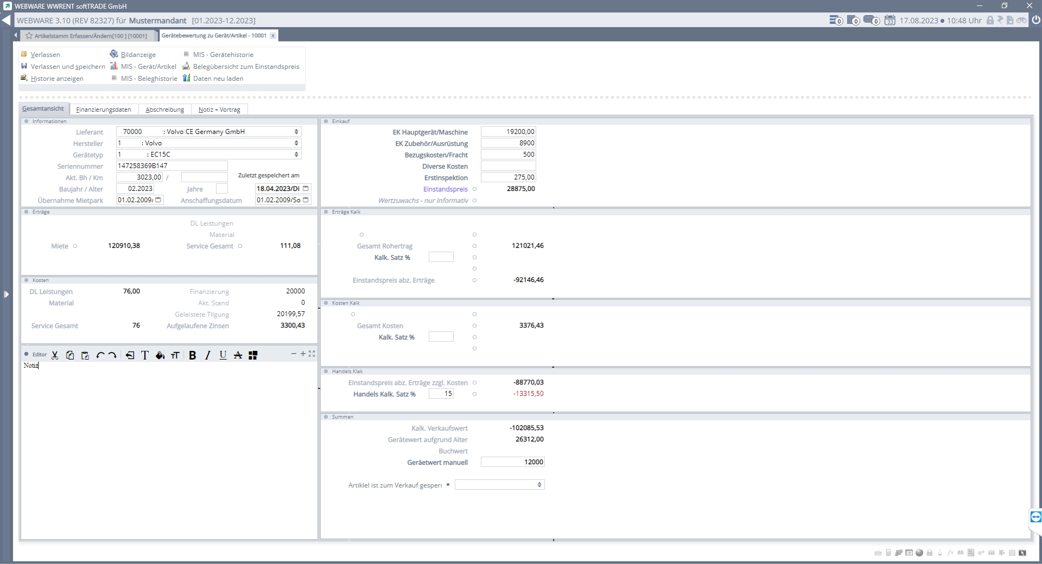1042x564 pixels.
Task: Open the calendar week 33 icon
Action: (x=890, y=21)
